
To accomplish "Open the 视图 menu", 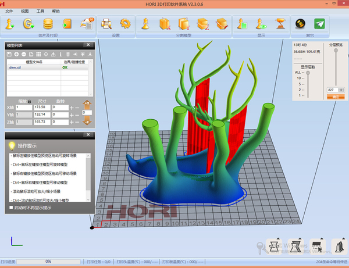I will tap(24, 11).
